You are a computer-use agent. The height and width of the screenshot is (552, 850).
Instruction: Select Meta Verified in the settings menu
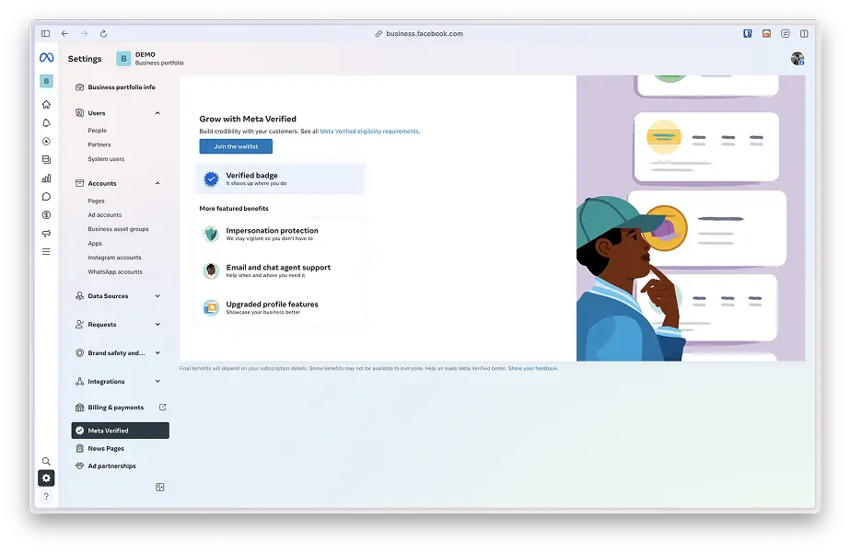[x=121, y=431]
